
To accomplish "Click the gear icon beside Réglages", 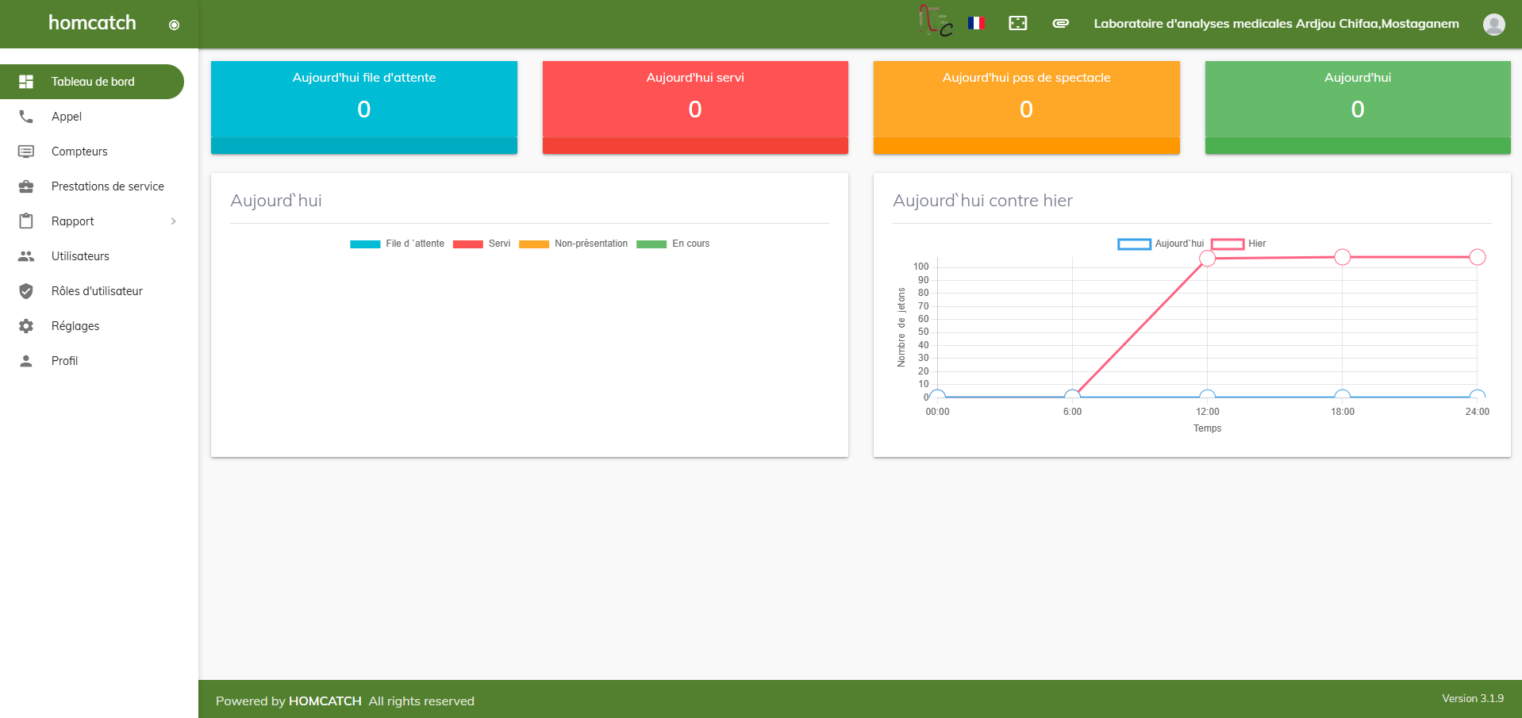I will tap(26, 326).
